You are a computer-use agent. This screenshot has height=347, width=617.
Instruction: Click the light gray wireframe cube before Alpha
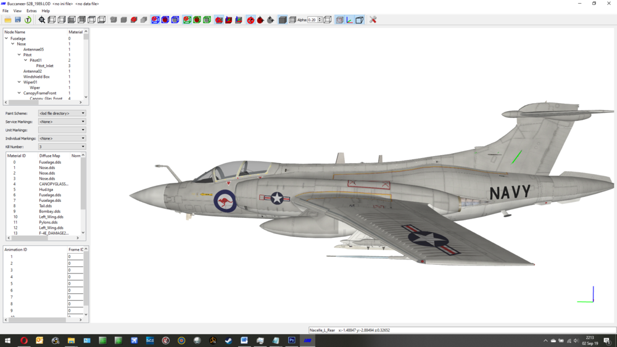pos(292,20)
